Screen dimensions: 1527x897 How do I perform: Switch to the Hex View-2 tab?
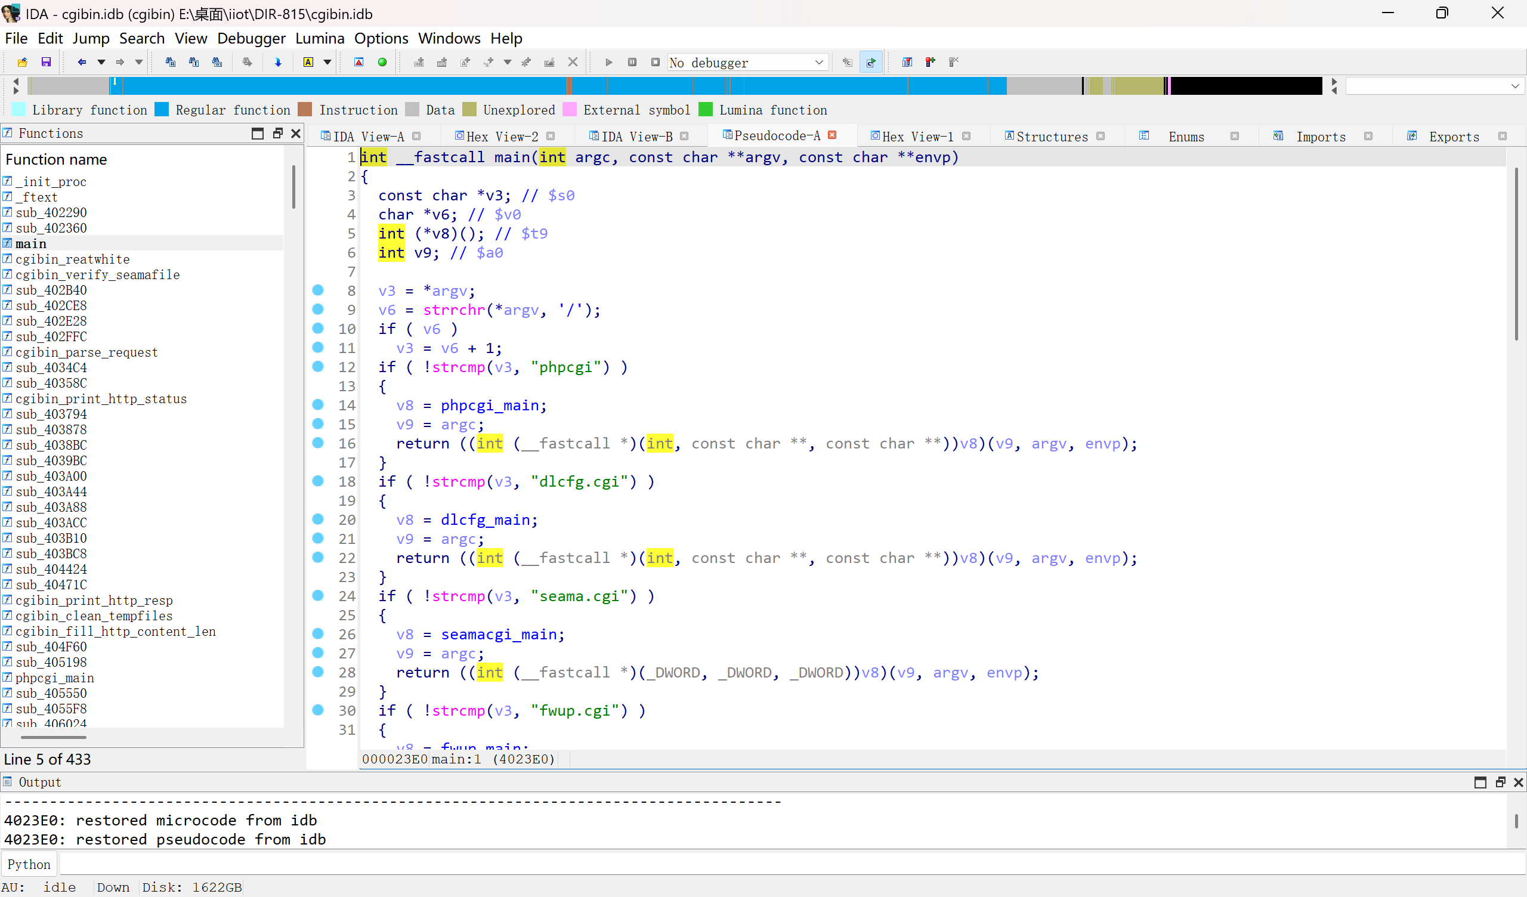pyautogui.click(x=502, y=137)
